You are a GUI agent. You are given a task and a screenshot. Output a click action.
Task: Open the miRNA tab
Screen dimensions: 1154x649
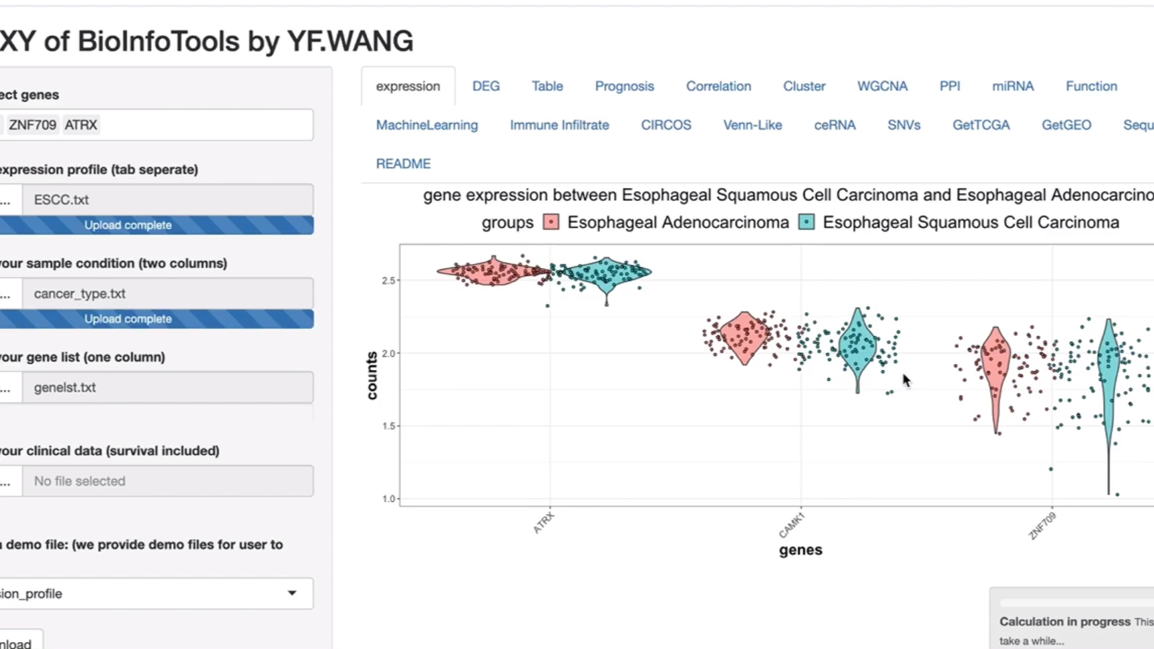1012,86
